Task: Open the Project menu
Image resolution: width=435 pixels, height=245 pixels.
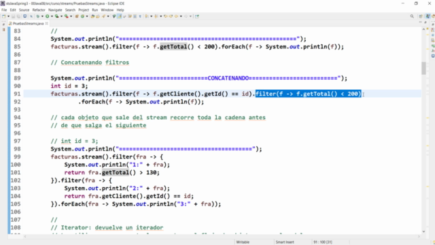Action: (84, 10)
